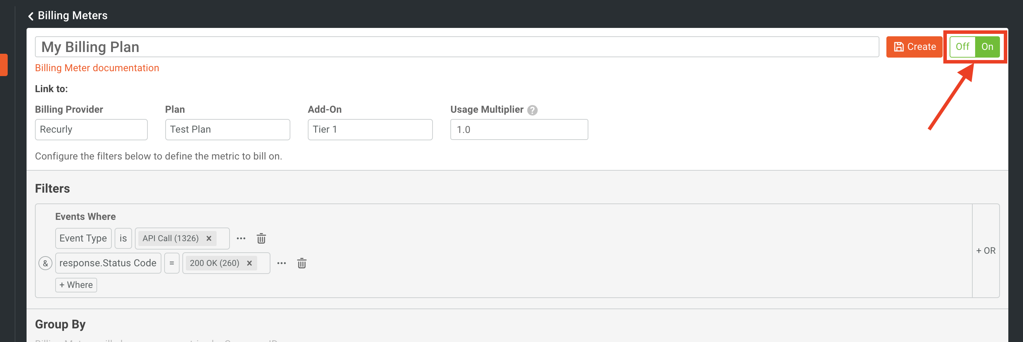This screenshot has width=1023, height=342.
Task: Click the Events Where label
Action: click(85, 217)
